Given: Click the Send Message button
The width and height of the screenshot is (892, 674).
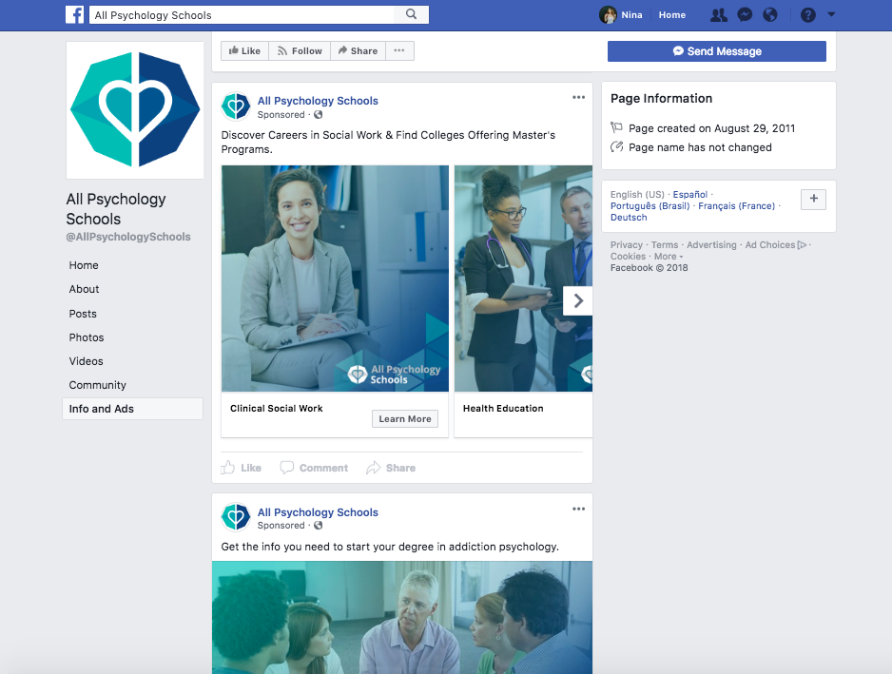Looking at the screenshot, I should (x=717, y=51).
